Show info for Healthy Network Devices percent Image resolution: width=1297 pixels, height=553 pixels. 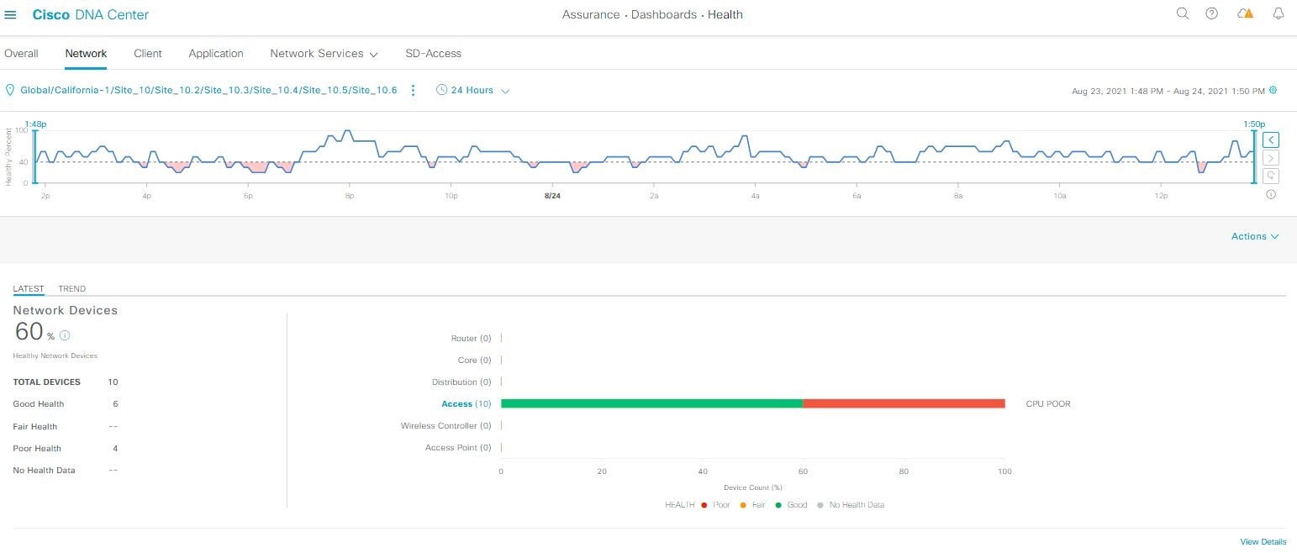[x=65, y=335]
